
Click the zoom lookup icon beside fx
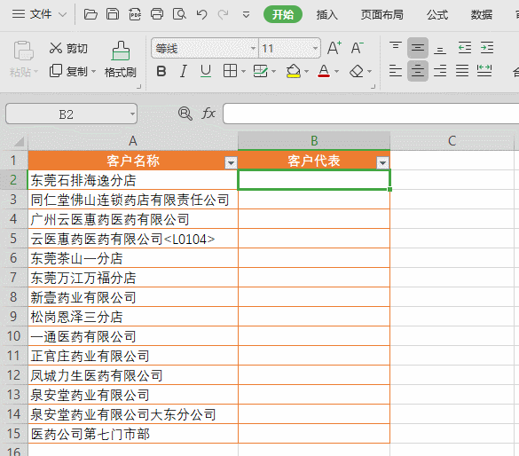coord(185,114)
